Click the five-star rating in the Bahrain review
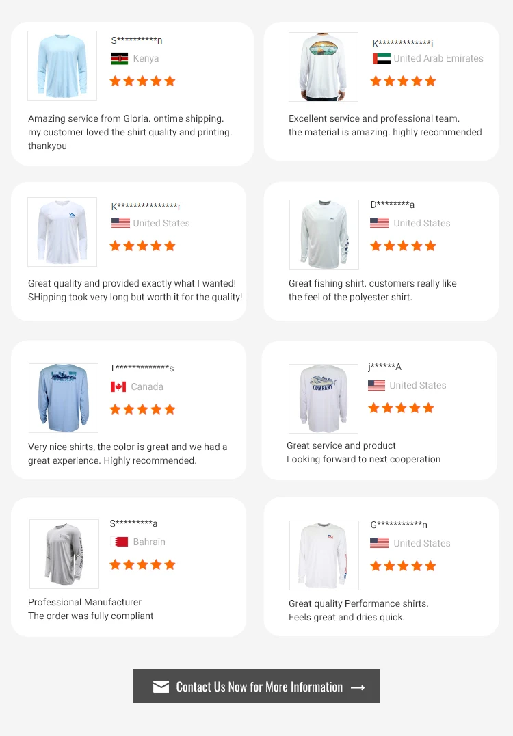513x736 pixels. coord(142,564)
